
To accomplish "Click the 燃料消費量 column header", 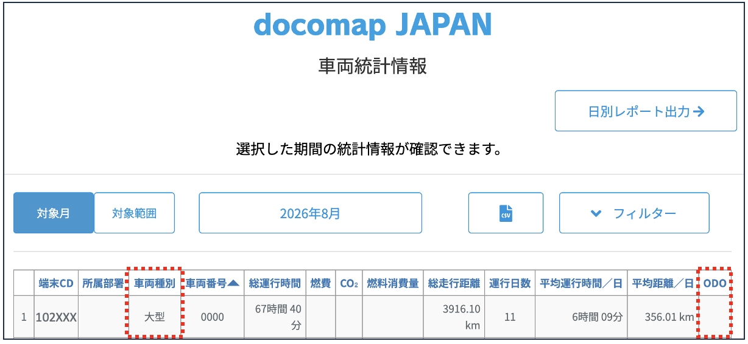I will pyautogui.click(x=393, y=283).
